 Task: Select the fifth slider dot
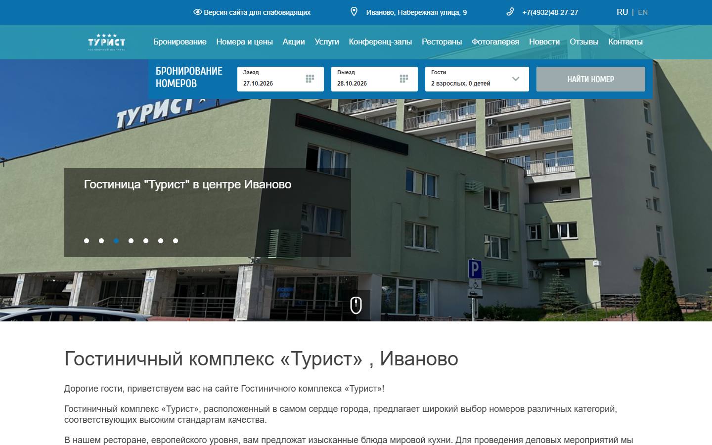146,241
